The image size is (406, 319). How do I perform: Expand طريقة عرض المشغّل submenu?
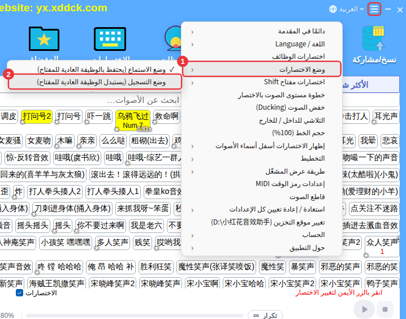(262, 171)
